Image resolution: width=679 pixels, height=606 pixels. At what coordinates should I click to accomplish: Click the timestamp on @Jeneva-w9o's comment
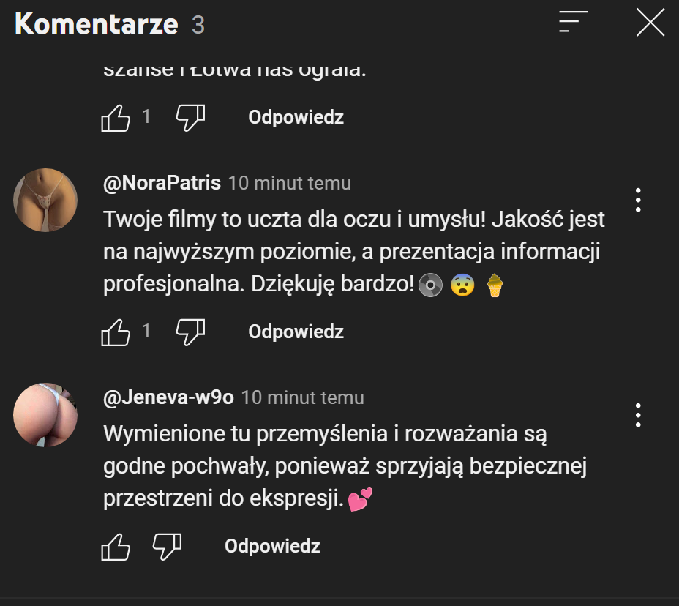[303, 397]
